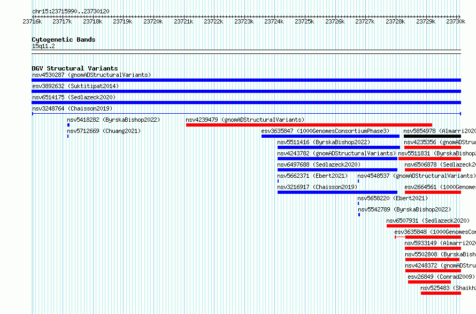
Task: Click the black bar under nsv5854978
Action: pyautogui.click(x=432, y=136)
